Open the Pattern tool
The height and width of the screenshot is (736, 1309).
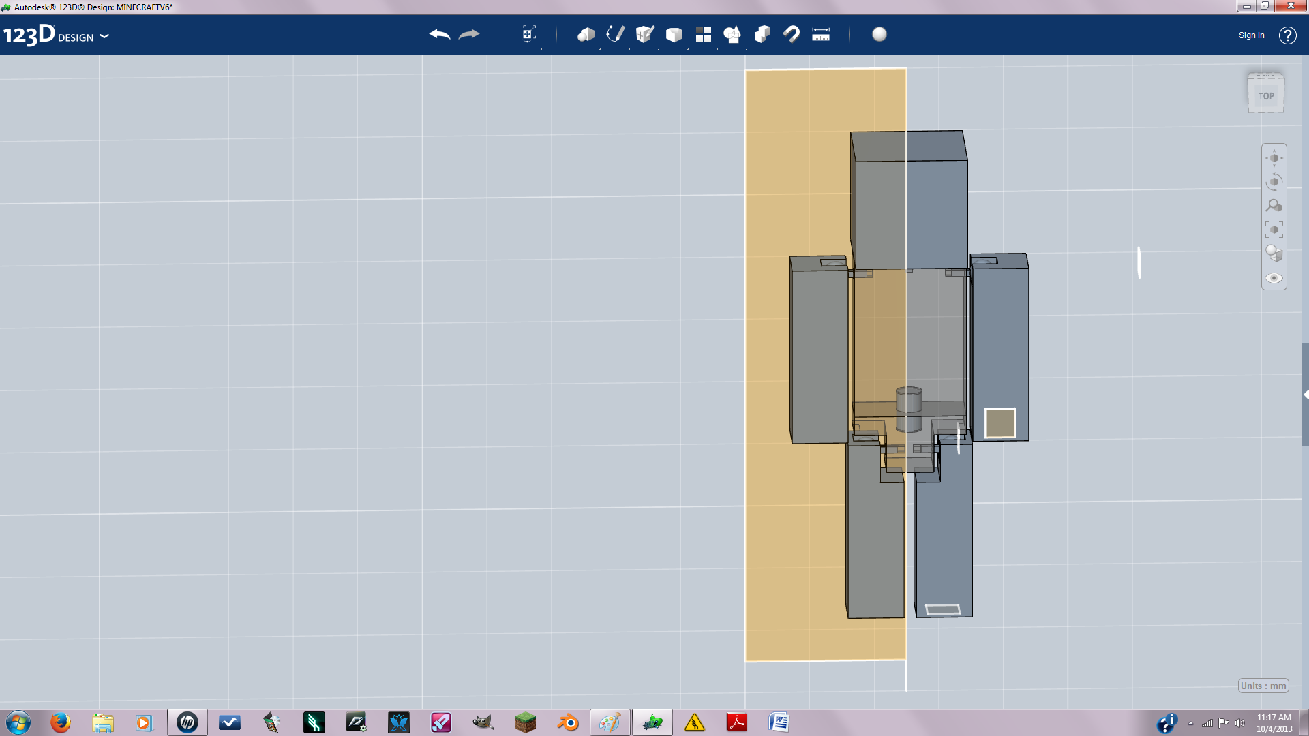point(704,34)
